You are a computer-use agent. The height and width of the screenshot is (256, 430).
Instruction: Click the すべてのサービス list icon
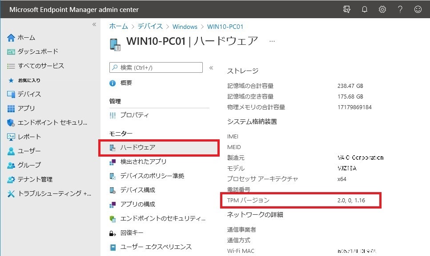tap(11, 66)
